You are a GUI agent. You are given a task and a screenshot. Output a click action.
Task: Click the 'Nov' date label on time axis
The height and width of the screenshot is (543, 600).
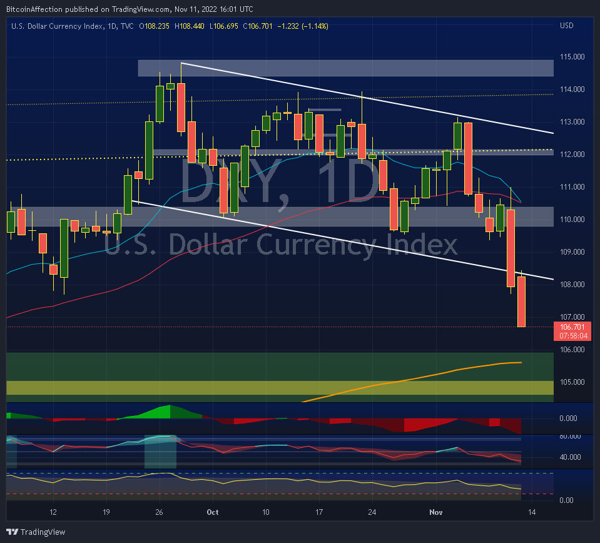click(x=436, y=512)
